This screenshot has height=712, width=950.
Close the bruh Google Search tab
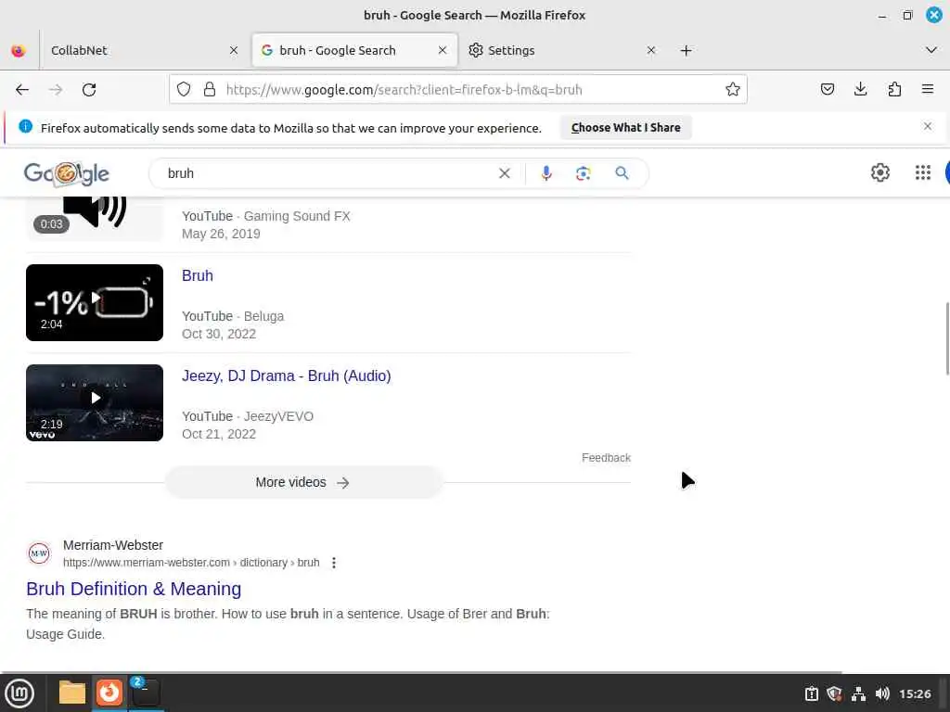pyautogui.click(x=443, y=50)
